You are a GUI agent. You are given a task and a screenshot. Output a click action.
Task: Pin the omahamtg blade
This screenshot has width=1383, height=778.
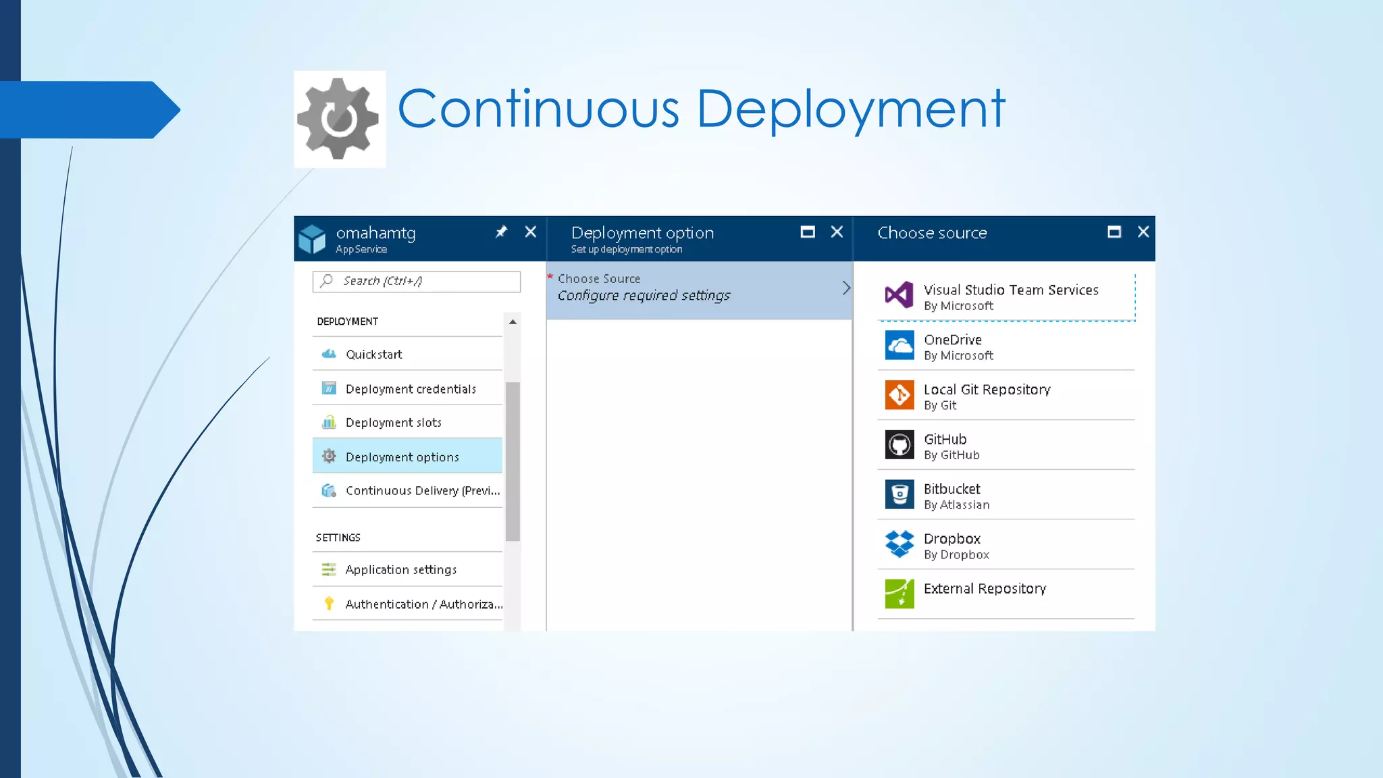(501, 232)
